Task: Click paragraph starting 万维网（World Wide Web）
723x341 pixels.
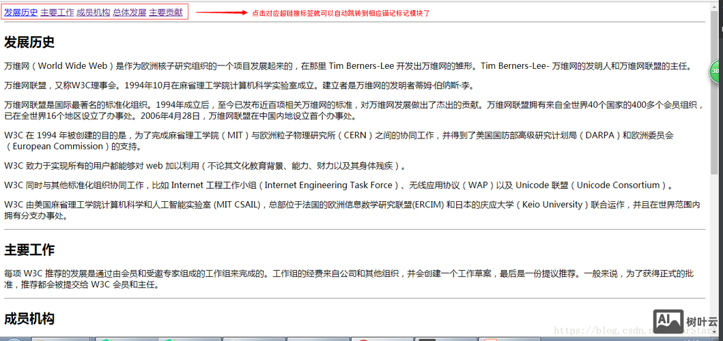Action: (x=348, y=66)
